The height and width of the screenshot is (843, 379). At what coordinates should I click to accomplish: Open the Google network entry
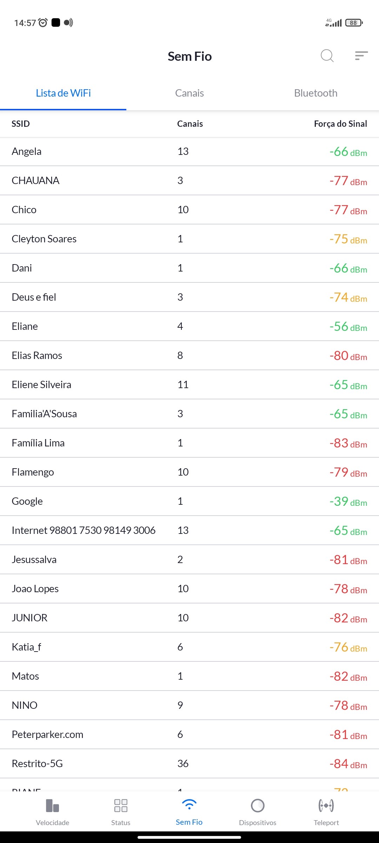tap(189, 501)
